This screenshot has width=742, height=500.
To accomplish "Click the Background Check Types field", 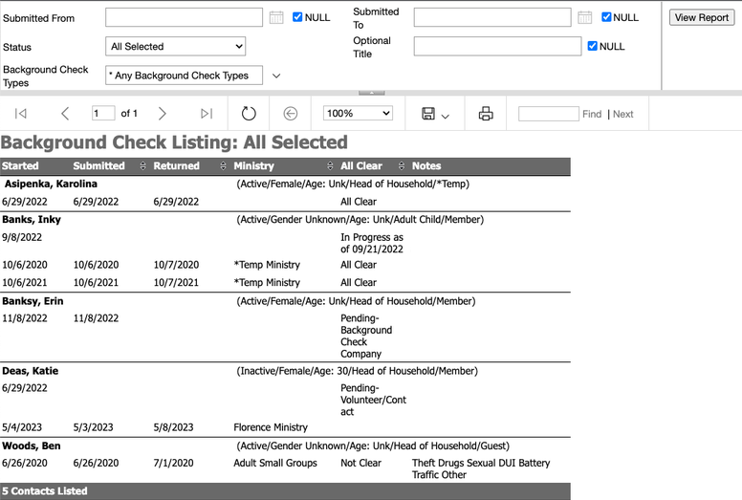I will [184, 76].
